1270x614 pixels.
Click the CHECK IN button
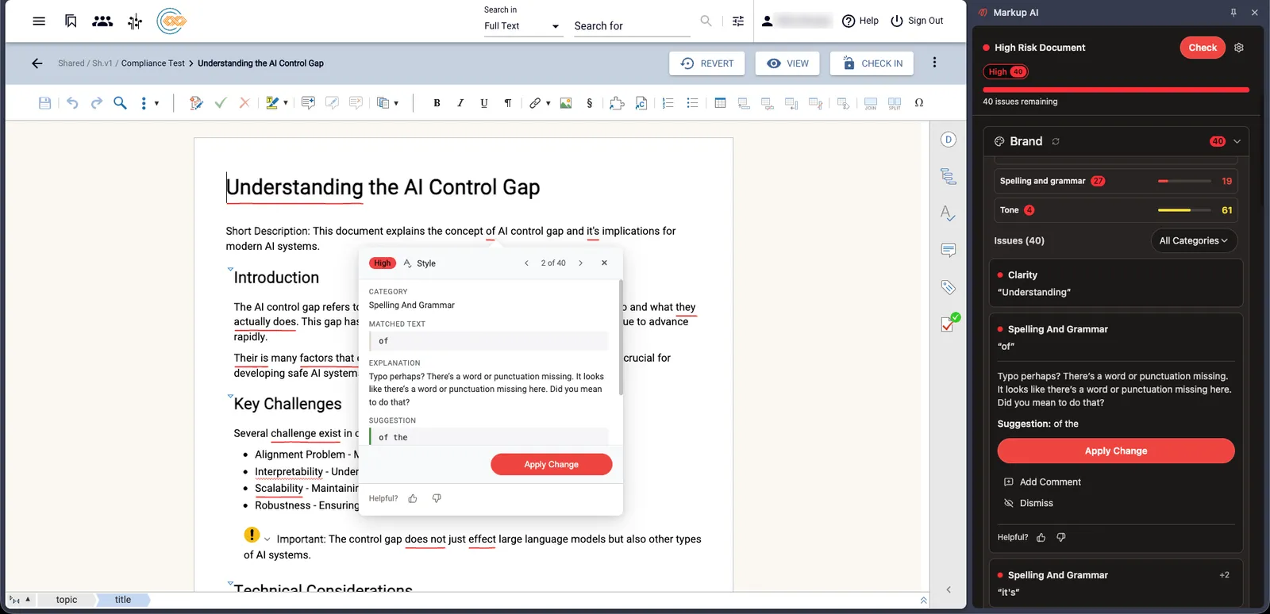click(x=872, y=63)
